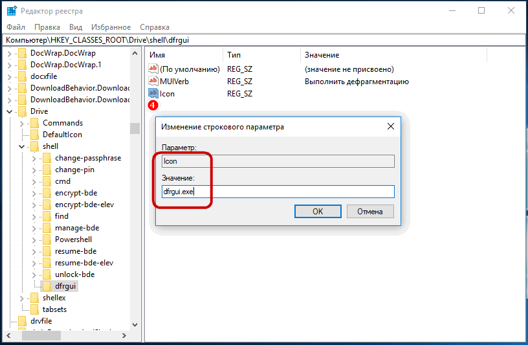The height and width of the screenshot is (345, 528).
Task: Click Registry Editor app icon in title bar
Action: pos(12,11)
